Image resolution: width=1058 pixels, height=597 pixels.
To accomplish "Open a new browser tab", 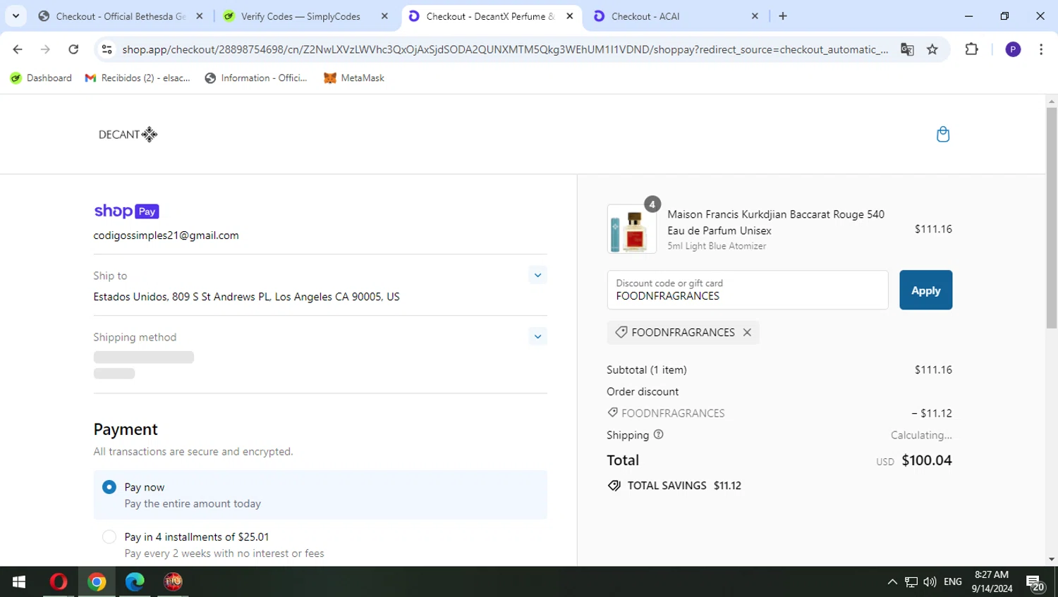I will pos(783,16).
